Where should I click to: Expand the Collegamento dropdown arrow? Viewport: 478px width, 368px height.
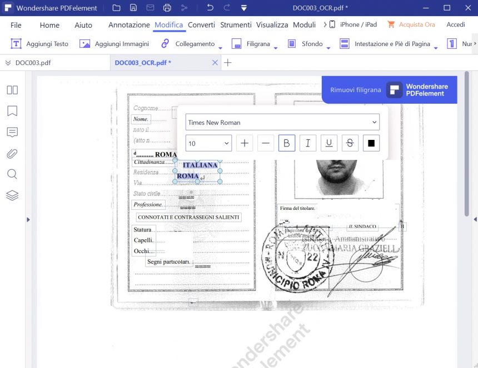(221, 48)
